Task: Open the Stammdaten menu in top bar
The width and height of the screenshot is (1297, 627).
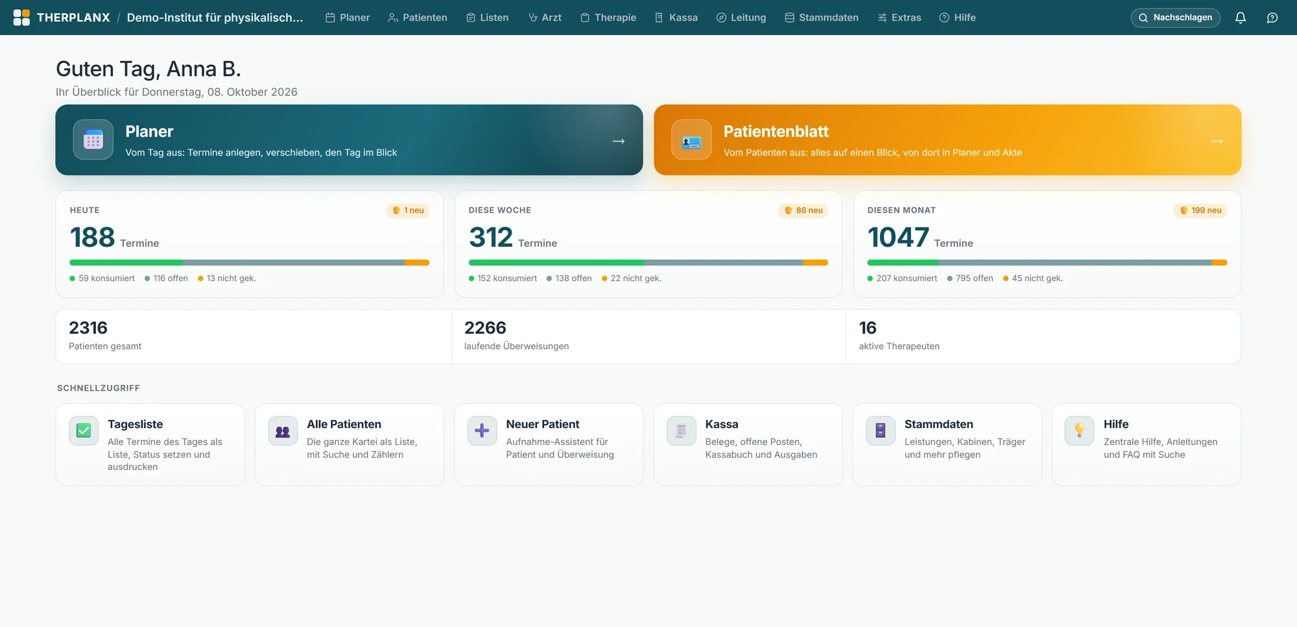Action: tap(822, 17)
